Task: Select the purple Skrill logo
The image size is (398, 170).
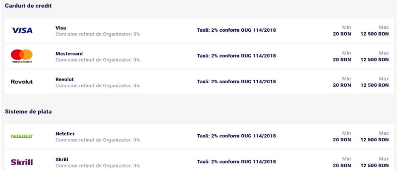Action: [x=21, y=162]
